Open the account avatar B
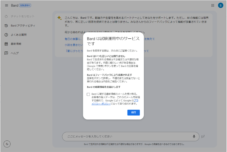The width and height of the screenshot is (227, 152). click(220, 6)
